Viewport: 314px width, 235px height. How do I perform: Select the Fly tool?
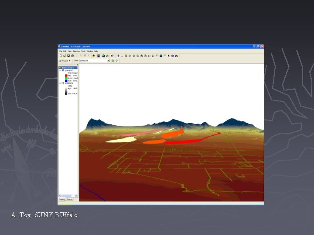[x=122, y=56]
